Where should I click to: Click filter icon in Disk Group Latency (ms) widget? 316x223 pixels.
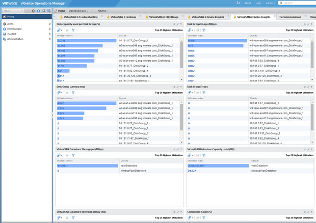(x=73, y=93)
